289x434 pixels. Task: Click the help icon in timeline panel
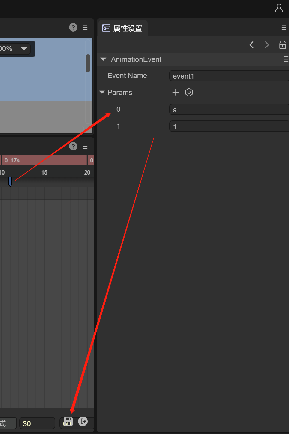[73, 146]
